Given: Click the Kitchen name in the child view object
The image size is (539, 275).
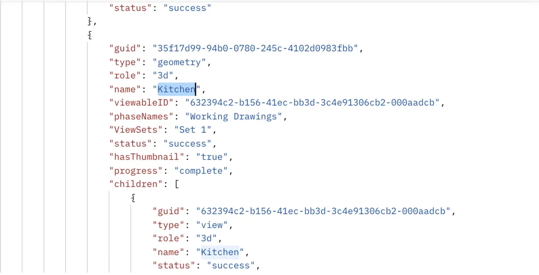Looking at the screenshot, I should [x=220, y=252].
